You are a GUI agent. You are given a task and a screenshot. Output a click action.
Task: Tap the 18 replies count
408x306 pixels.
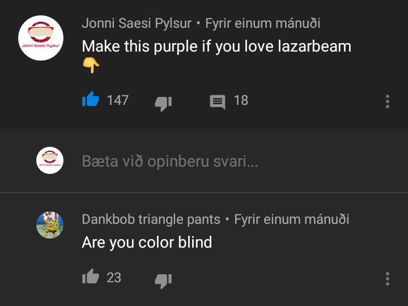click(241, 100)
